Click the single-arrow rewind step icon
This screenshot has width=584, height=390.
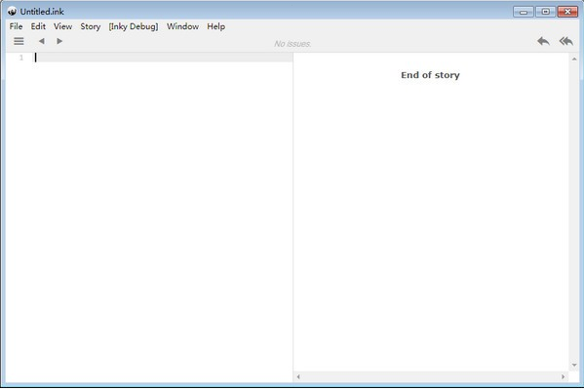pos(543,41)
